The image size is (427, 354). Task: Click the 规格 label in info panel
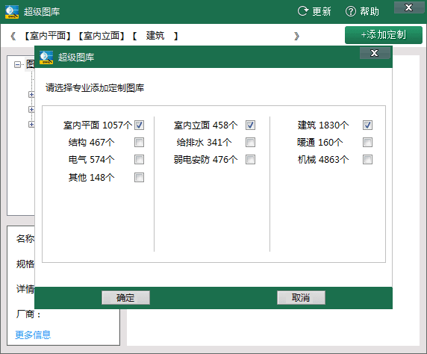(25, 264)
